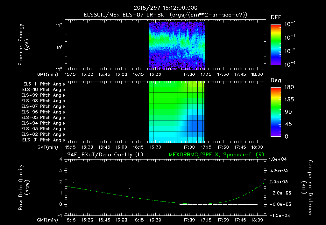Click the 180 label on Deg scale

tap(289, 87)
